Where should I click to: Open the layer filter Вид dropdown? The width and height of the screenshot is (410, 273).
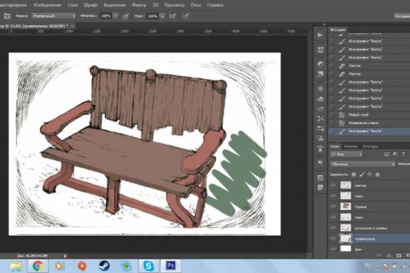click(347, 154)
